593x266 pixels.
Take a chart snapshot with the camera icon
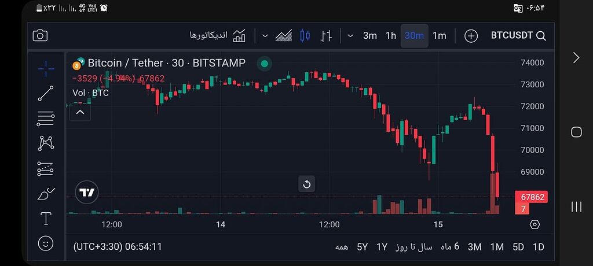point(40,36)
